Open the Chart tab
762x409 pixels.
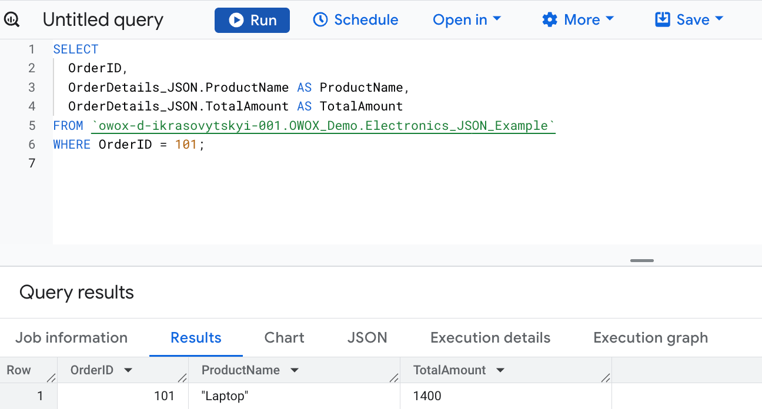(x=285, y=338)
